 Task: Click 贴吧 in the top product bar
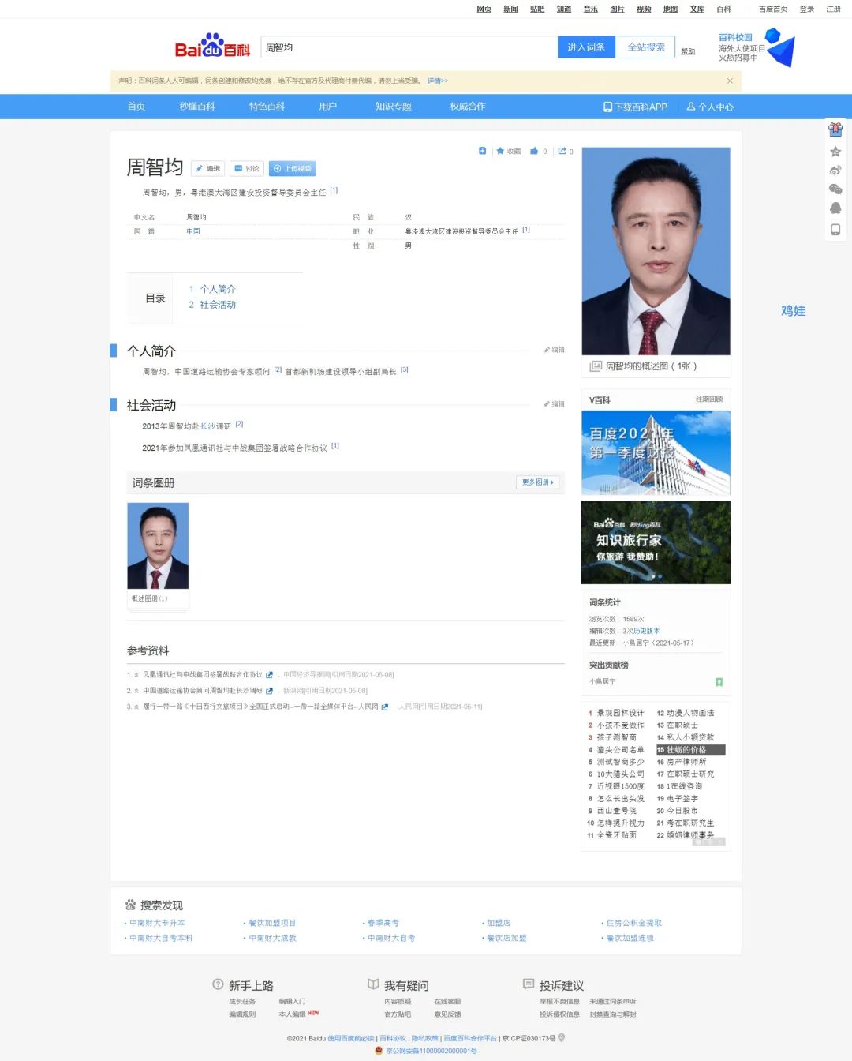[x=537, y=9]
